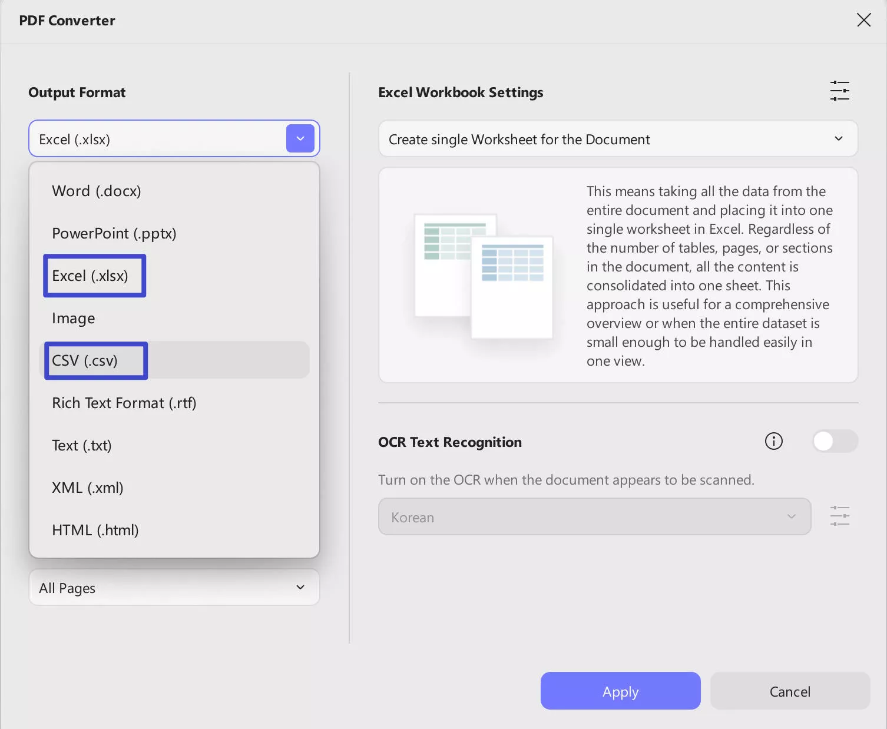Select Excel (.xlsx) in the format list
Screen dimensions: 887x729
[90, 276]
